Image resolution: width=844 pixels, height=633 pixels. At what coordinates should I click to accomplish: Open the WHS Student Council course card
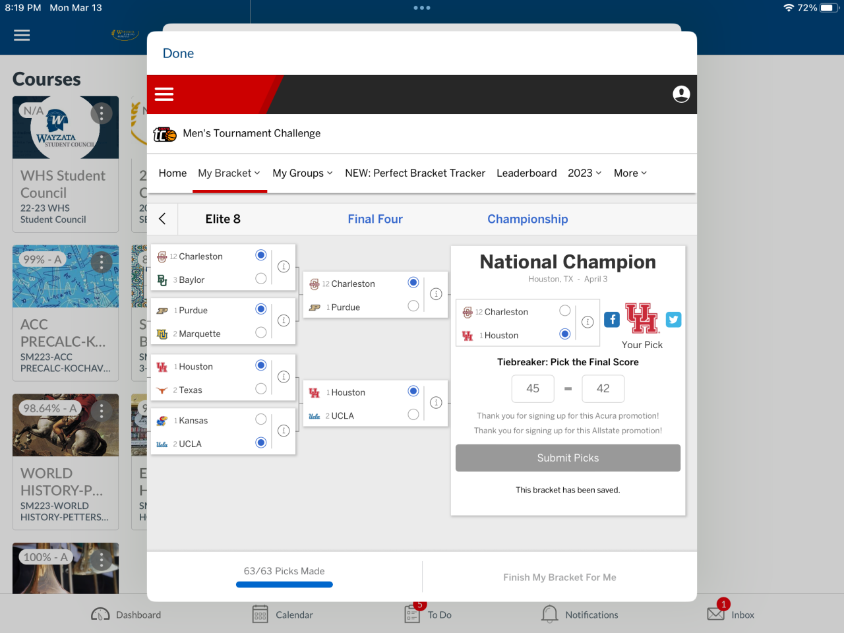(x=65, y=164)
